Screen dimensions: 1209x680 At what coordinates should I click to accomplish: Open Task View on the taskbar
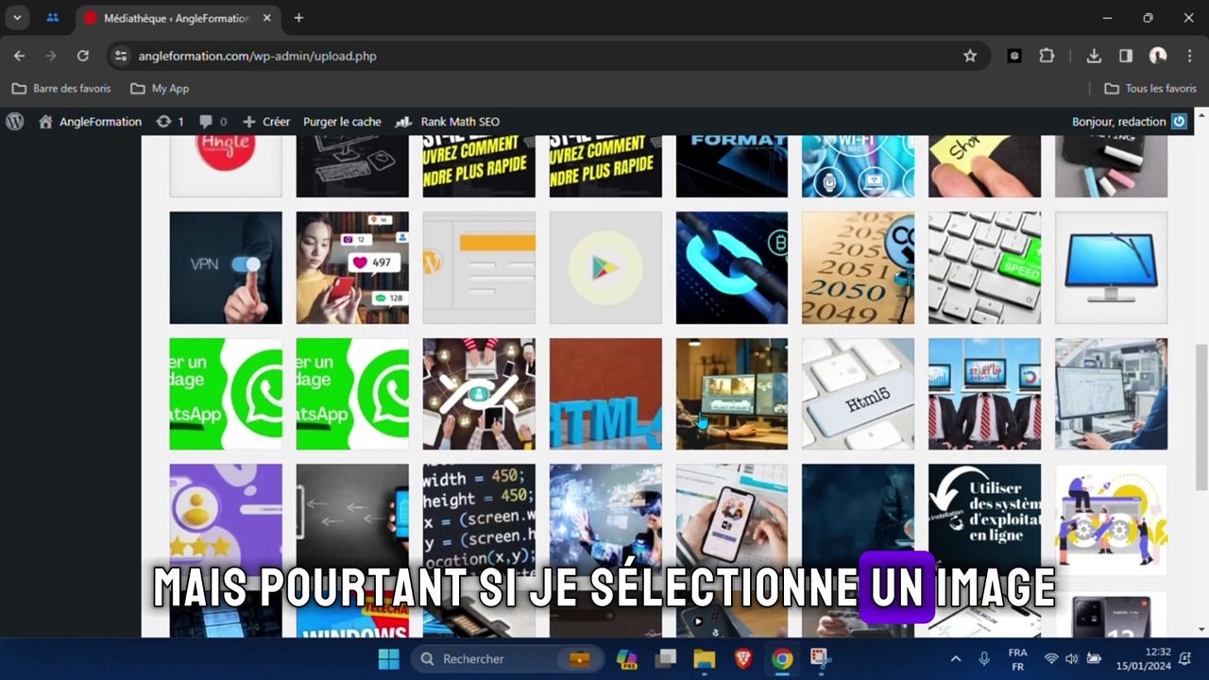(x=667, y=658)
